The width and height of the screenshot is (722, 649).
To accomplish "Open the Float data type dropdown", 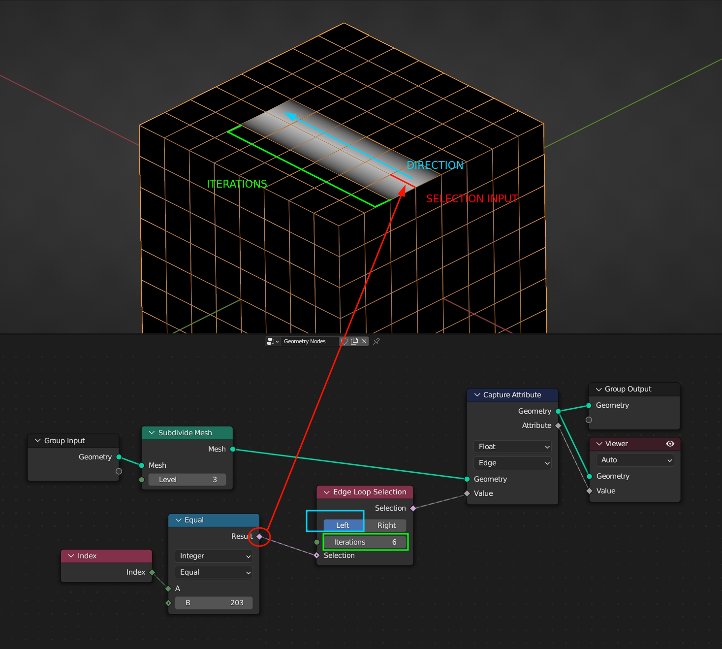I will 512,447.
